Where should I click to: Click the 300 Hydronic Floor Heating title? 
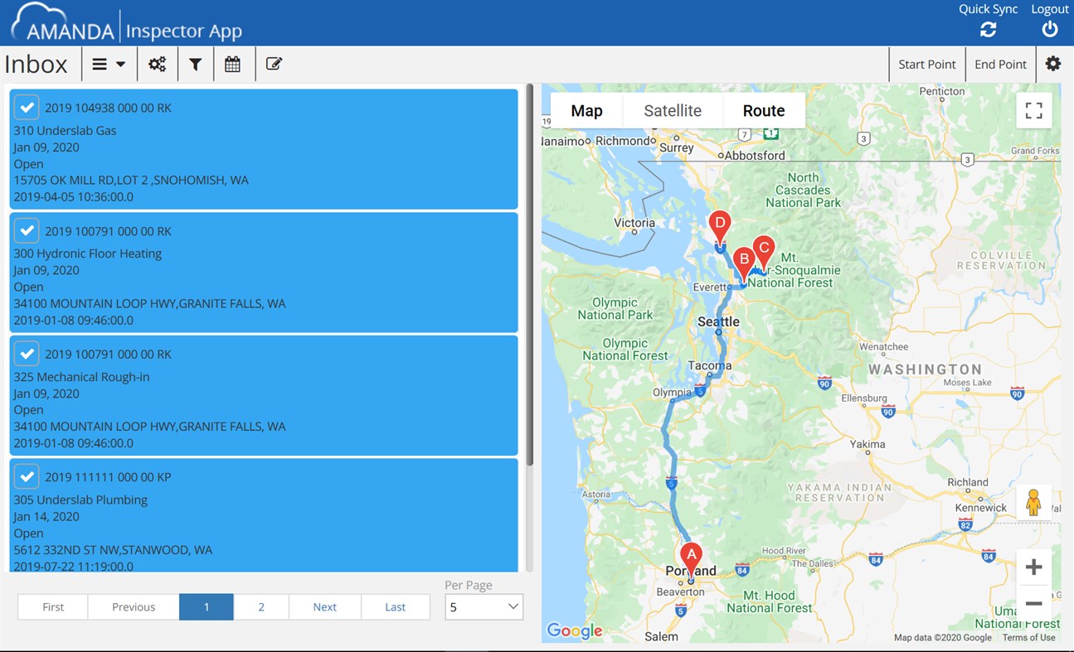point(88,254)
